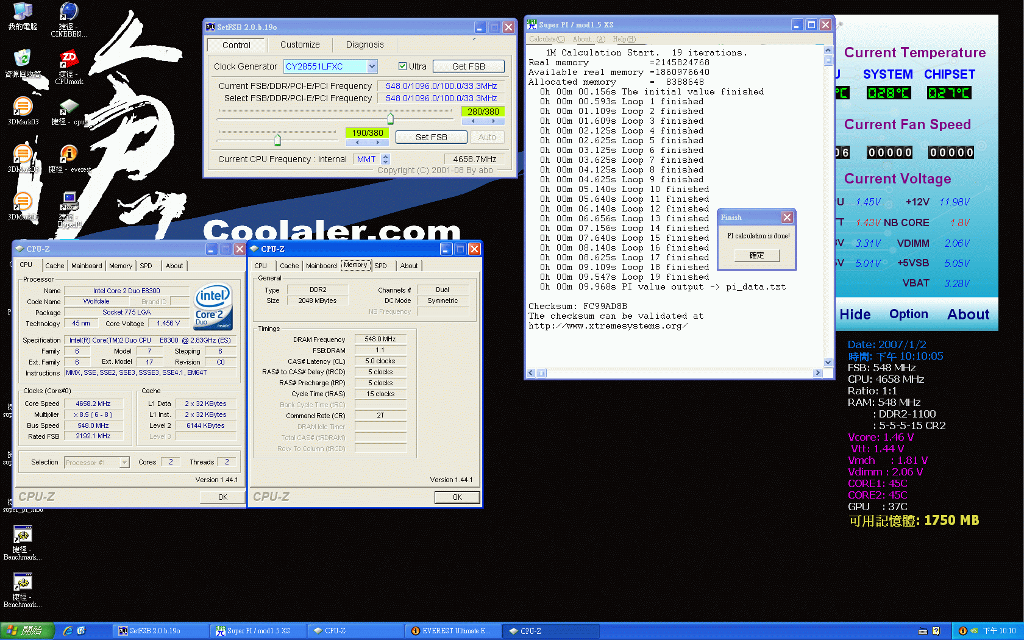Click right arrow under the 280/380 value
Screen dimensions: 1024x640
point(494,121)
